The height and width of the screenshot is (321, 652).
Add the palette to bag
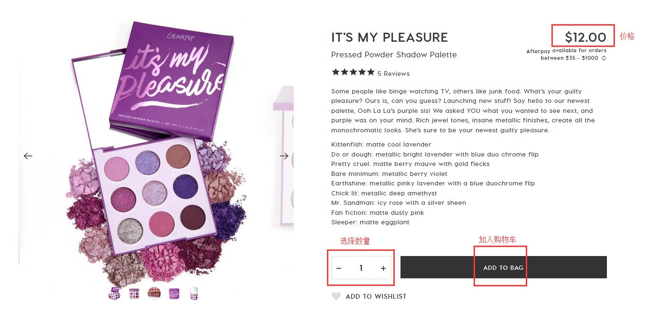[503, 267]
